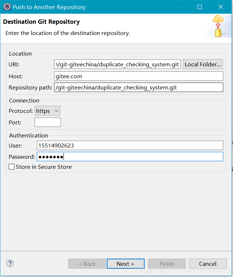Click the "Location" group label
233x277 pixels.
click(20, 53)
